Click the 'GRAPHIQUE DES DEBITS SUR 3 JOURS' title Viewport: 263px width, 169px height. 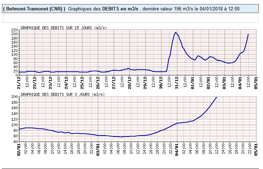click(62, 95)
